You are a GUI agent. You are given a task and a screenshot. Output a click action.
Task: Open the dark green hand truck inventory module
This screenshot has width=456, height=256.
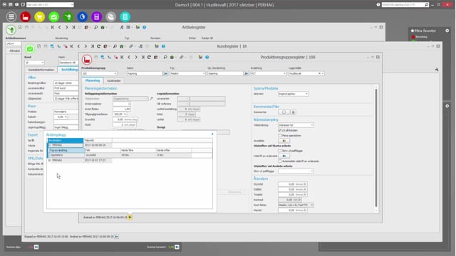[x=68, y=16]
